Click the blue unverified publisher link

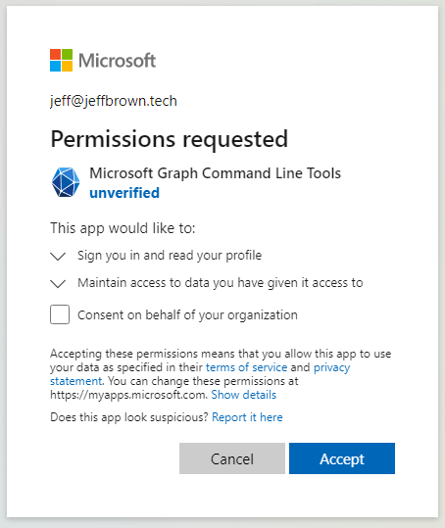pos(124,193)
